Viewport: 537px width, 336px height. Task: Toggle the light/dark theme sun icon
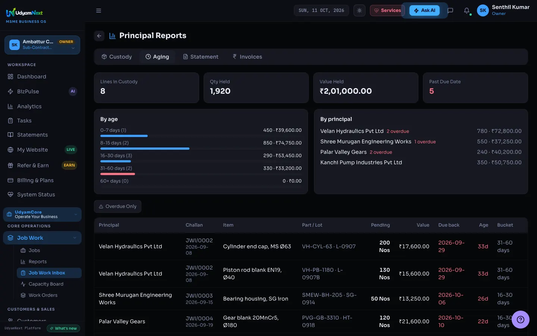click(x=359, y=10)
